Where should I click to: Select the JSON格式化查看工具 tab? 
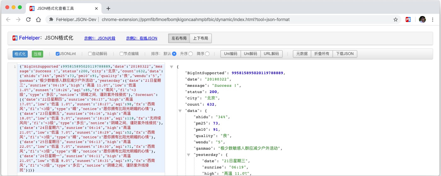pos(64,8)
